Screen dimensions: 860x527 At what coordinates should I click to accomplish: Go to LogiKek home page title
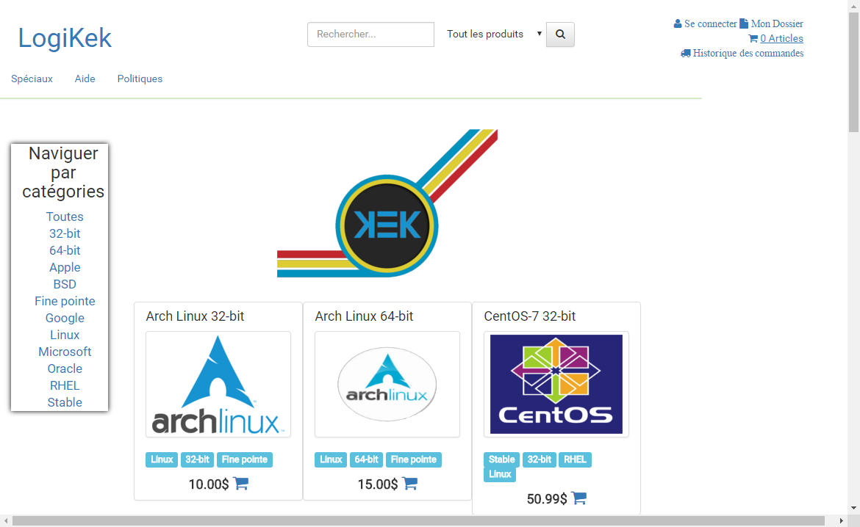(65, 38)
